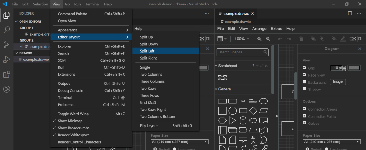The width and height of the screenshot is (366, 150).
Task: Choose Split Left from the Editor Layout submenu
Action: pos(166,51)
